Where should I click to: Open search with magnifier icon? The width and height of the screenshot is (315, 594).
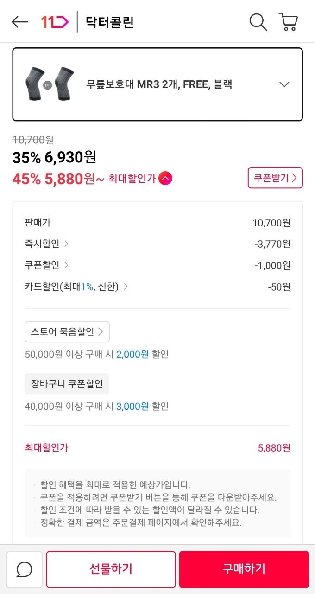(x=258, y=22)
